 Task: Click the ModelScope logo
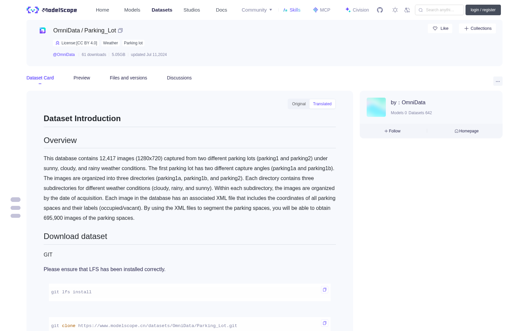pos(52,10)
